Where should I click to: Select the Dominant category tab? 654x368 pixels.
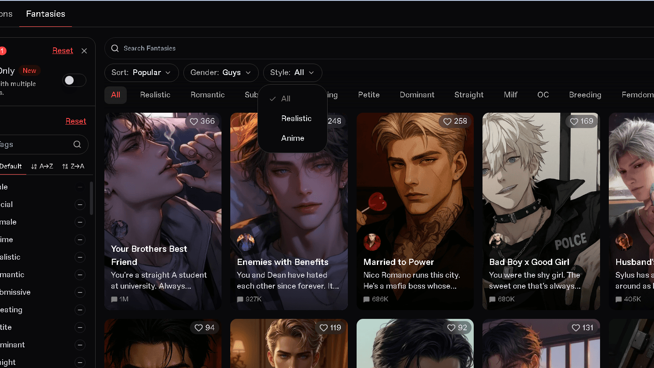pyautogui.click(x=417, y=95)
